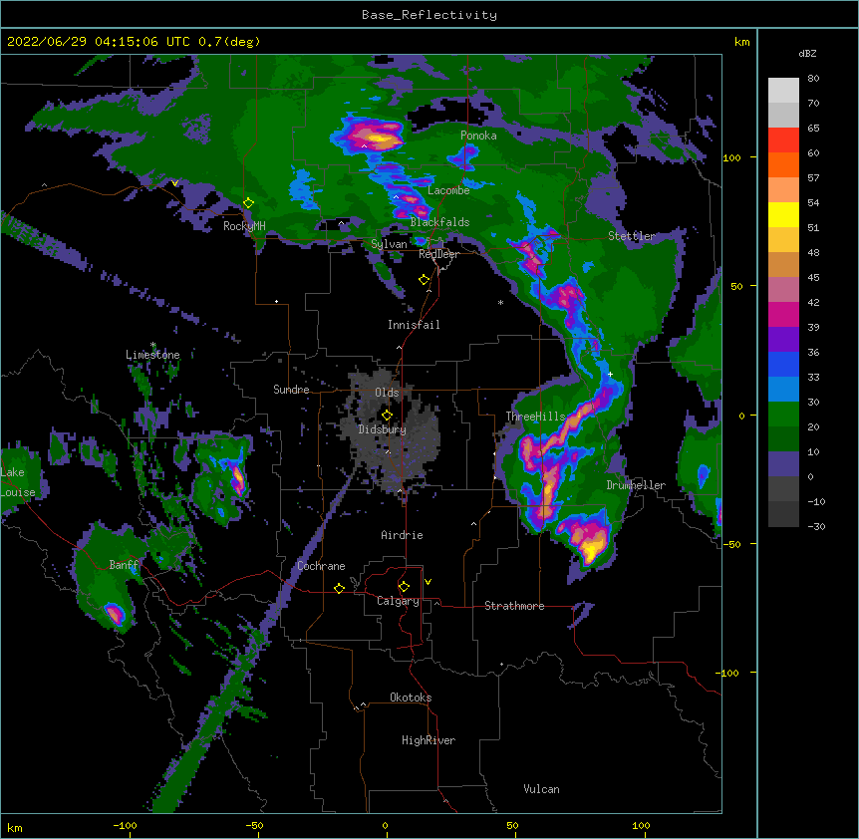Screen dimensions: 859x839
Task: Click the Base_Reflectivity title
Action: [429, 15]
